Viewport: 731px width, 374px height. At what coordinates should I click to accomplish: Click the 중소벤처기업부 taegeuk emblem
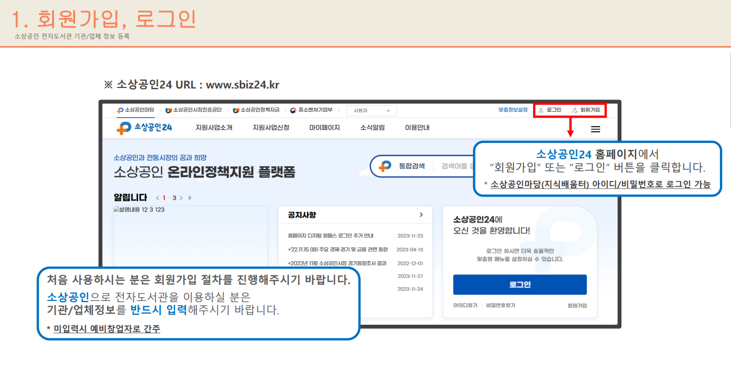click(293, 110)
